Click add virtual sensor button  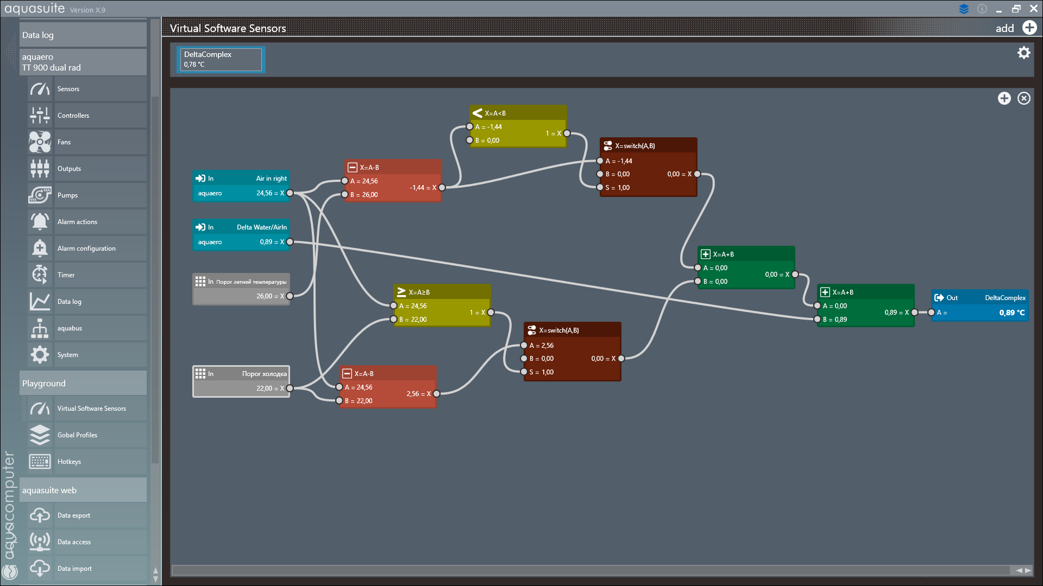(1029, 28)
